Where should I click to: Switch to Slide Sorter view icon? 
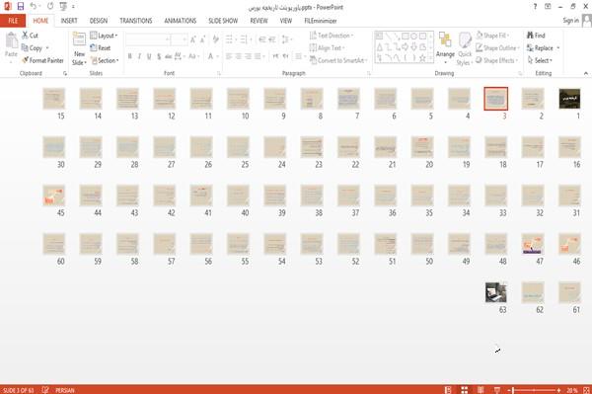(x=465, y=390)
